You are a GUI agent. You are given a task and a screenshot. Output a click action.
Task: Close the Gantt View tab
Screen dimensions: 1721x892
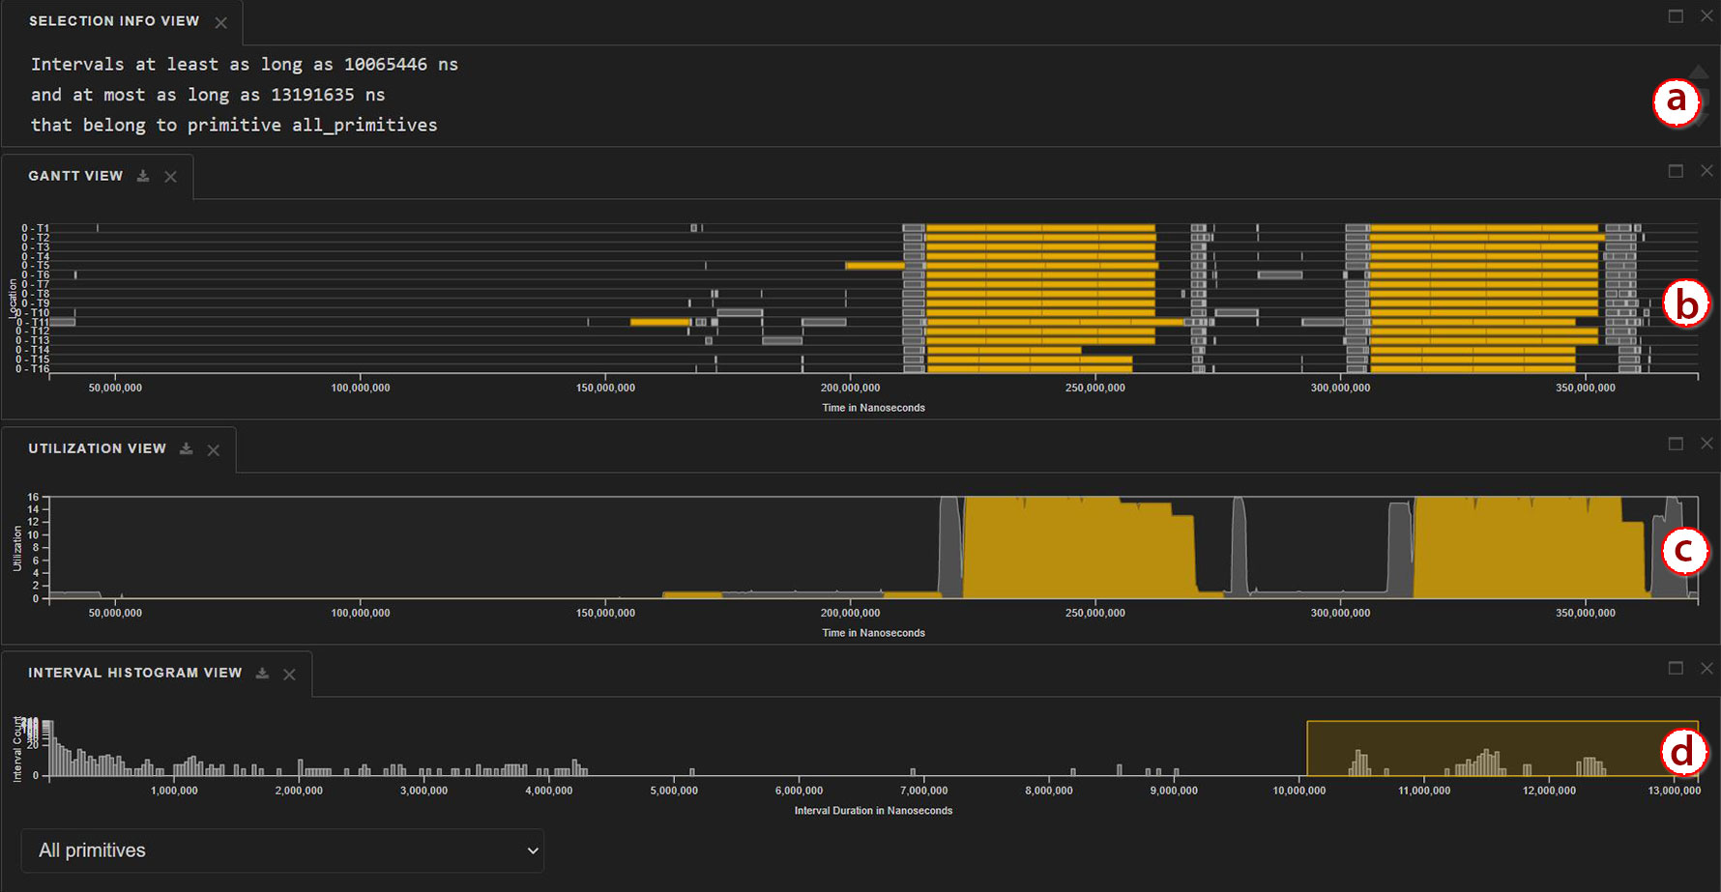(171, 177)
